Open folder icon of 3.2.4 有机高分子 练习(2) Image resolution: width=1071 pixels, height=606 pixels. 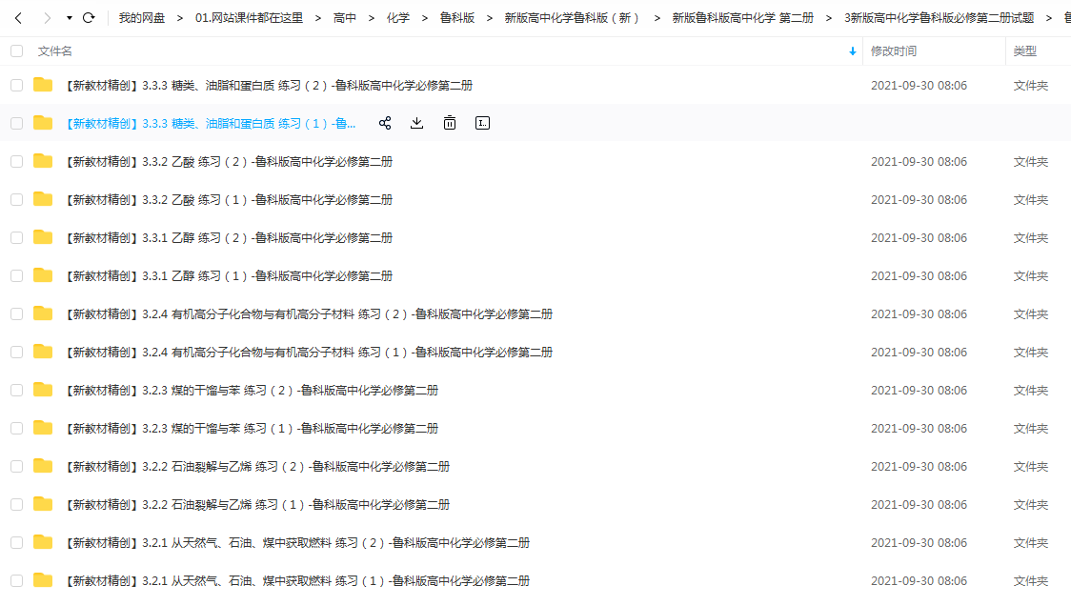pos(43,313)
